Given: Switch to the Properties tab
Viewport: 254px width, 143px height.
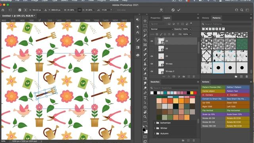Looking at the screenshot, I should click(x=155, y=18).
